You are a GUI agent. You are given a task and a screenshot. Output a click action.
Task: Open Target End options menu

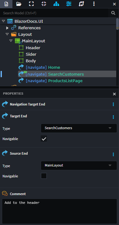pos(113,117)
